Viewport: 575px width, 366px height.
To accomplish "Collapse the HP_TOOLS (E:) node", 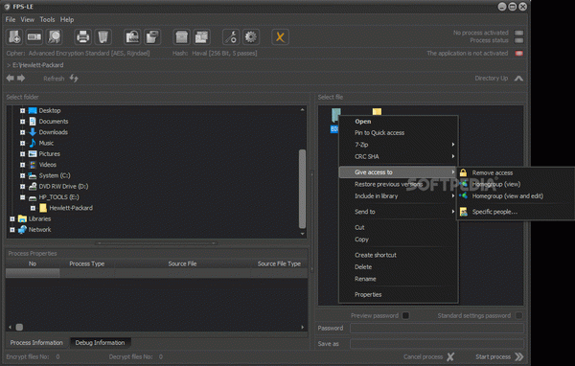I will 22,197.
